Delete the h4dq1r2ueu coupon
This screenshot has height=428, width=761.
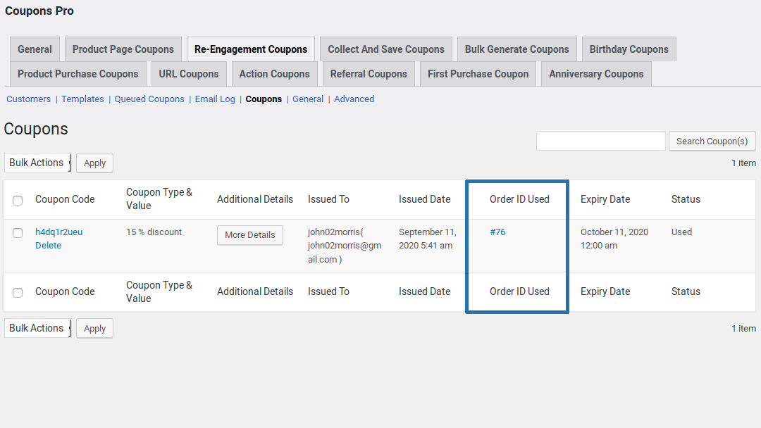(48, 245)
